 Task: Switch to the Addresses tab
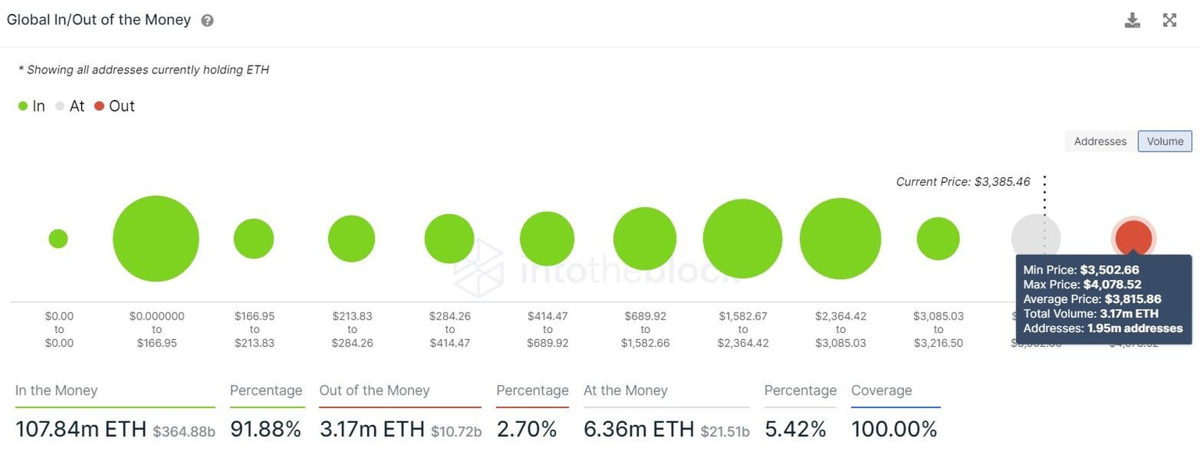tap(1099, 141)
